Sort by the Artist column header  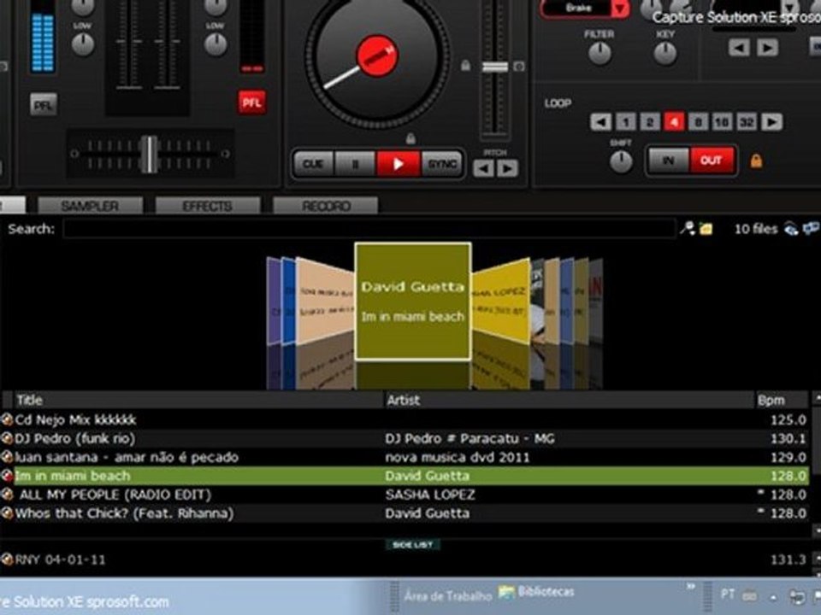pos(569,400)
